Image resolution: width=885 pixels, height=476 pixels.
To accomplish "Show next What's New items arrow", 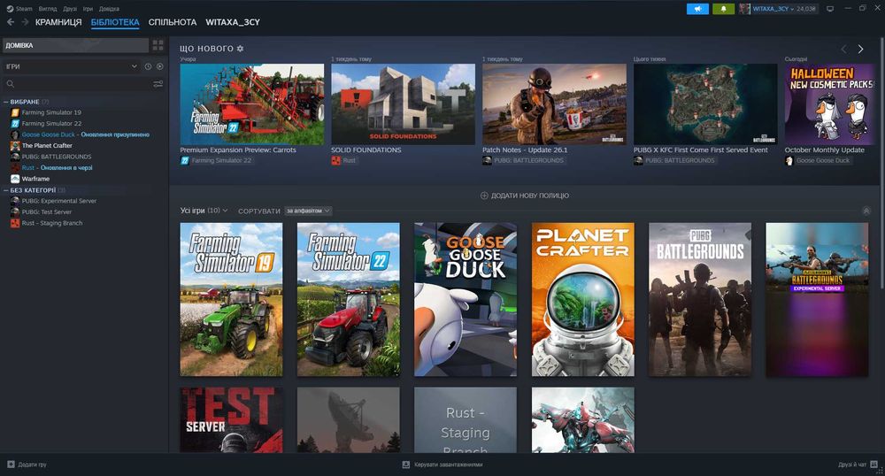I will pos(861,49).
